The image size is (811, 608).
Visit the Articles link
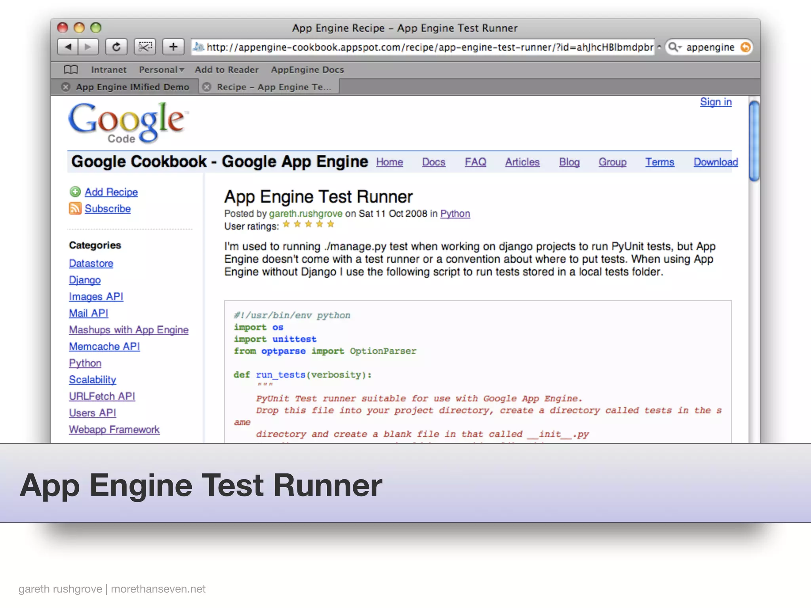[522, 162]
